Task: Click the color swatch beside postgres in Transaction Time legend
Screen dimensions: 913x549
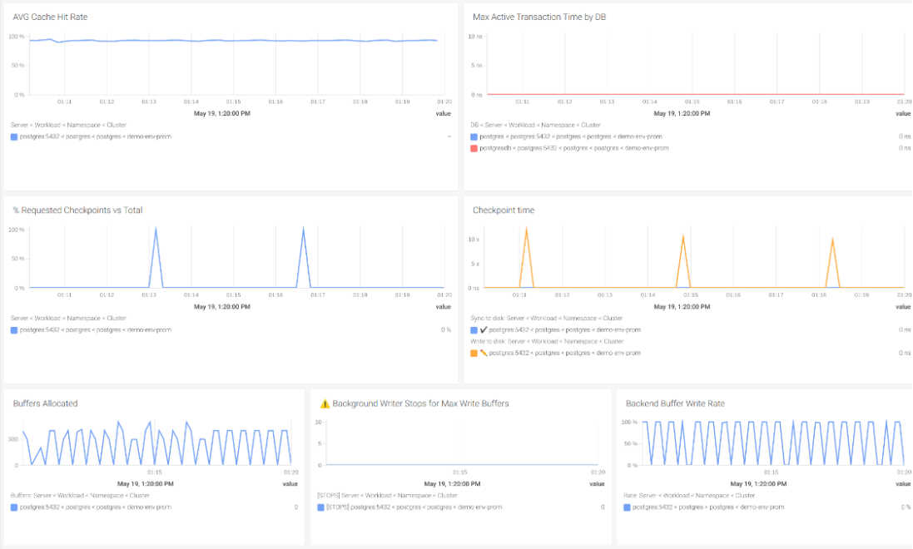Action: 474,136
